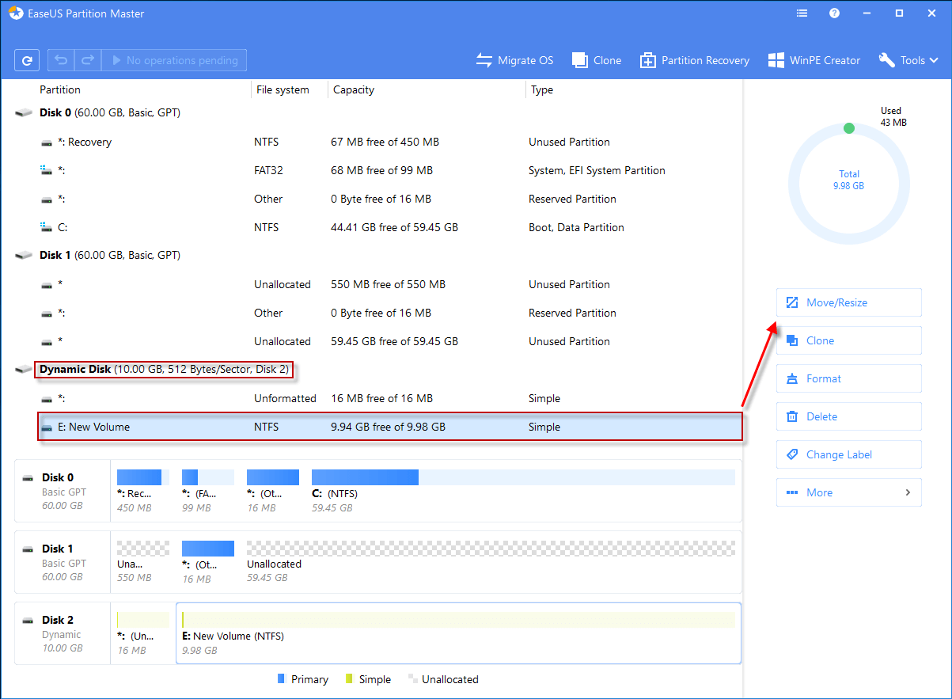The image size is (952, 699).
Task: Click the Tools wrench icon
Action: (886, 60)
